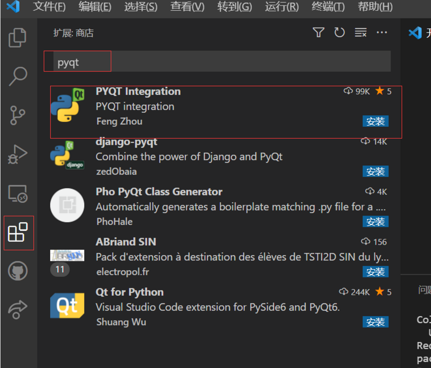The width and height of the screenshot is (431, 368).
Task: Click the VS Code logo in title bar
Action: [13, 6]
